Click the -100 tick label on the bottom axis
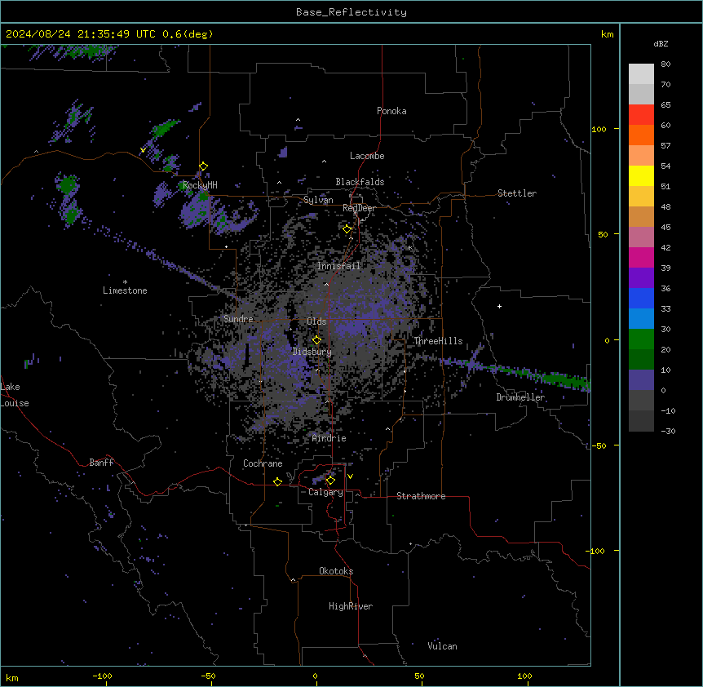 point(102,676)
